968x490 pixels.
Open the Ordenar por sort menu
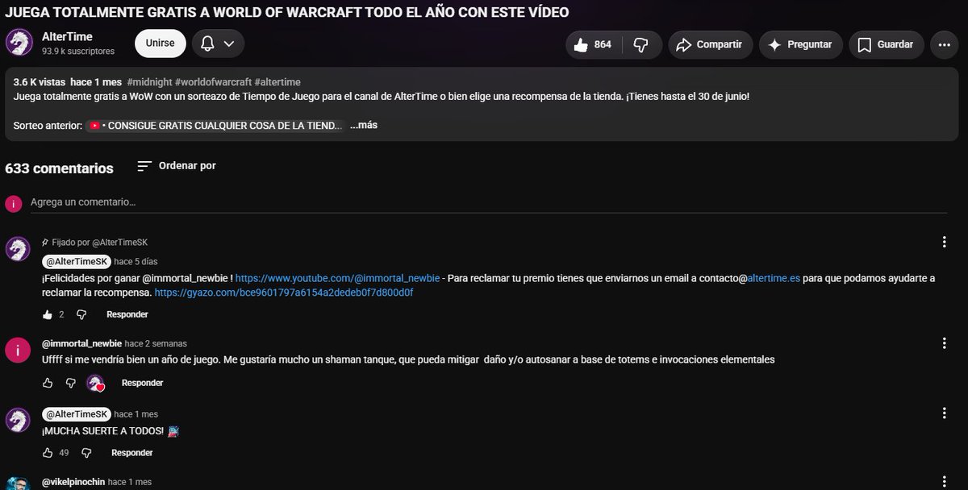[177, 166]
